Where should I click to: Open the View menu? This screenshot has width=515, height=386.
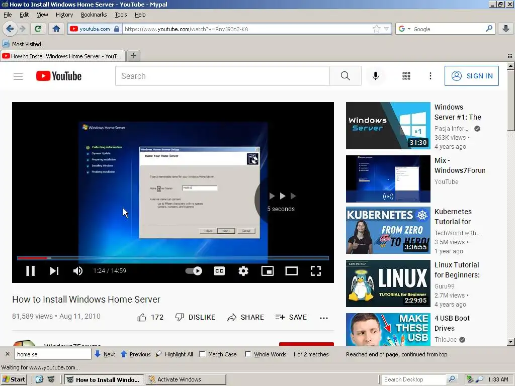click(42, 15)
